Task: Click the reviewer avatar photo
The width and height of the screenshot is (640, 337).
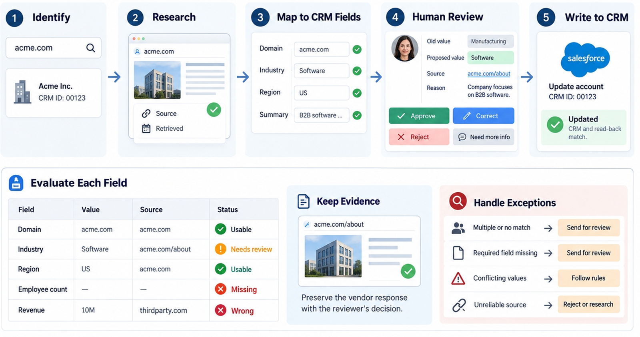Action: tap(404, 48)
